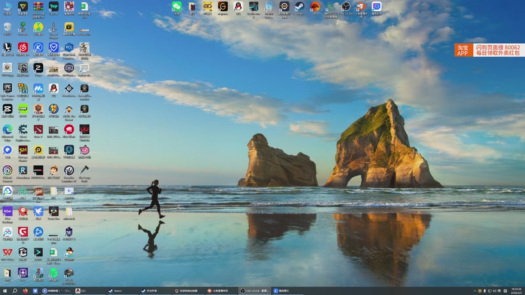Open the purple K2er icon
Viewport: 525px width, 295px height.
pos(7,212)
